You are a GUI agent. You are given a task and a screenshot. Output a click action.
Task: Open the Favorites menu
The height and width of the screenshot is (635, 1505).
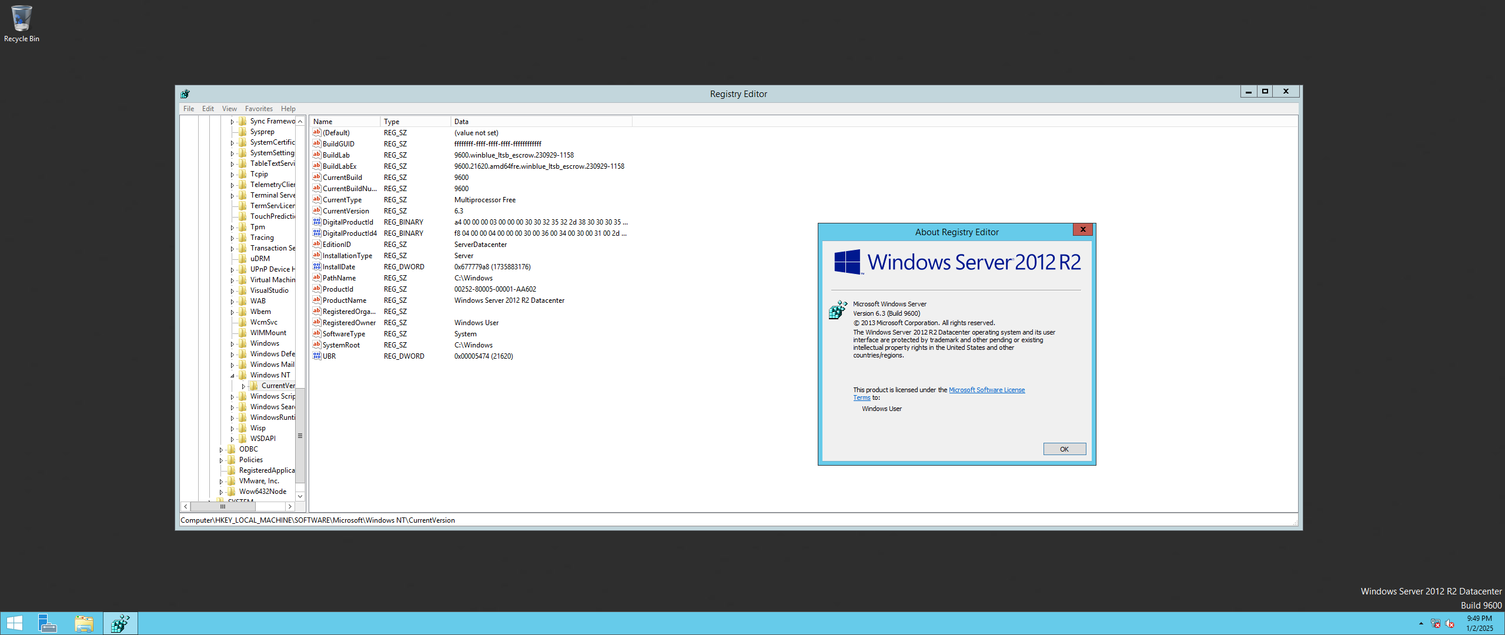coord(259,109)
